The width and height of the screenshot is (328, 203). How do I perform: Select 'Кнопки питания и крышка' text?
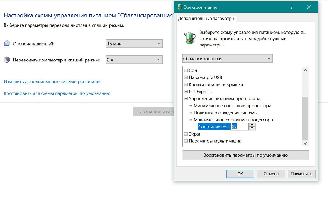pyautogui.click(x=216, y=84)
